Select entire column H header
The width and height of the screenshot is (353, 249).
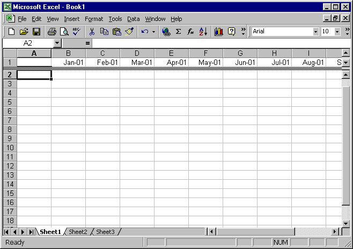pos(274,53)
